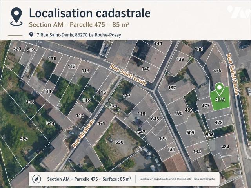Click the compass icon in the bottom bar
The image size is (251, 188).
click(36, 179)
